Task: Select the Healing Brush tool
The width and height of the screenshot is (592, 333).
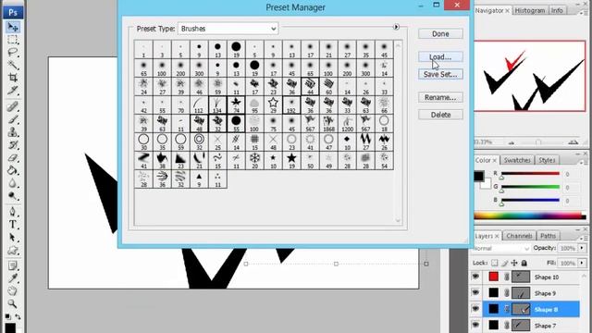Action: pos(13,107)
